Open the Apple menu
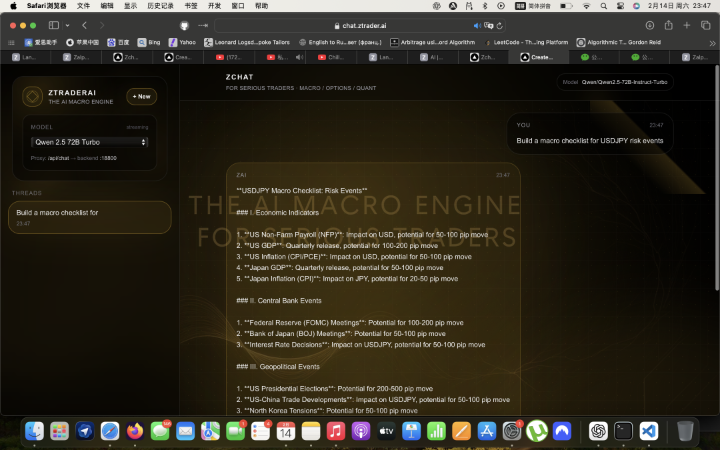The image size is (720, 450). (13, 5)
